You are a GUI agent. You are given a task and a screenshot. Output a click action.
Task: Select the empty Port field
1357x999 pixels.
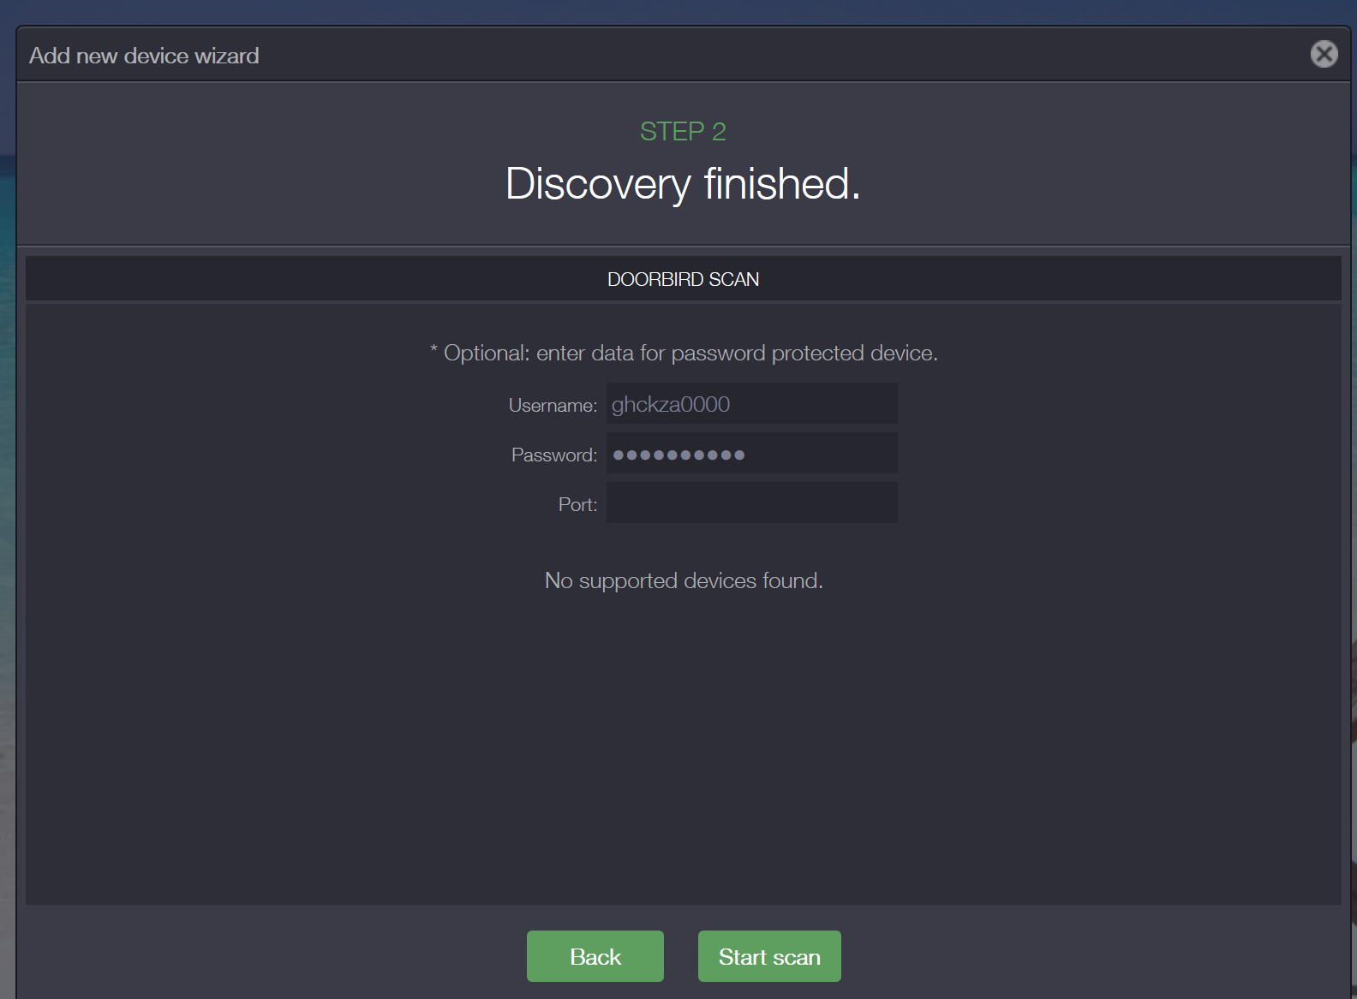(x=751, y=503)
